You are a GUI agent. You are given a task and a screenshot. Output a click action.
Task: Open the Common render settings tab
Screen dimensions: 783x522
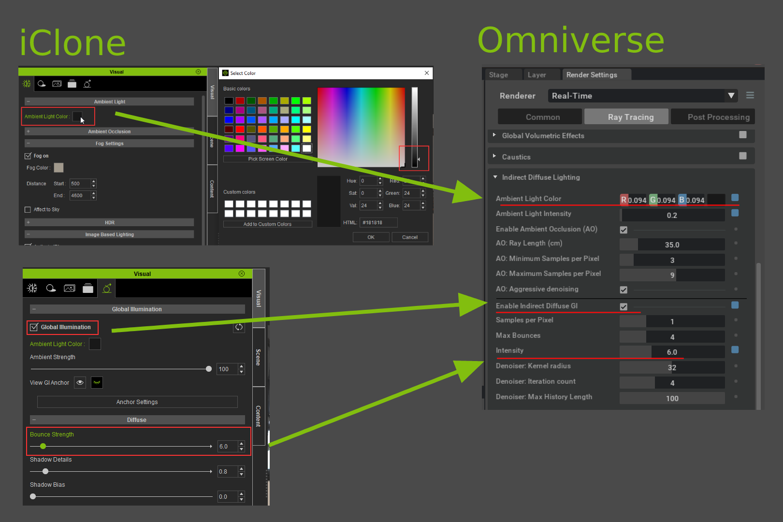[x=540, y=116]
